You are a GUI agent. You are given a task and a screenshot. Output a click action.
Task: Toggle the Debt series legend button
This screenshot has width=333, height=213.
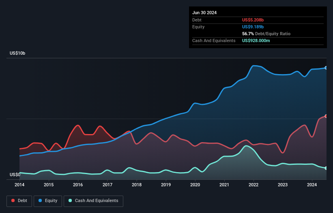[x=19, y=201]
